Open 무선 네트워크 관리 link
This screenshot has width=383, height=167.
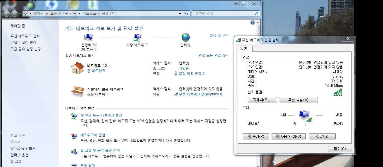pyautogui.click(x=25, y=36)
